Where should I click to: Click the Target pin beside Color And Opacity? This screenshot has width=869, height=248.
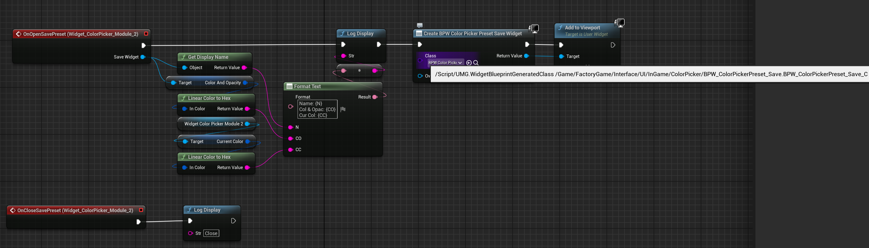(173, 83)
